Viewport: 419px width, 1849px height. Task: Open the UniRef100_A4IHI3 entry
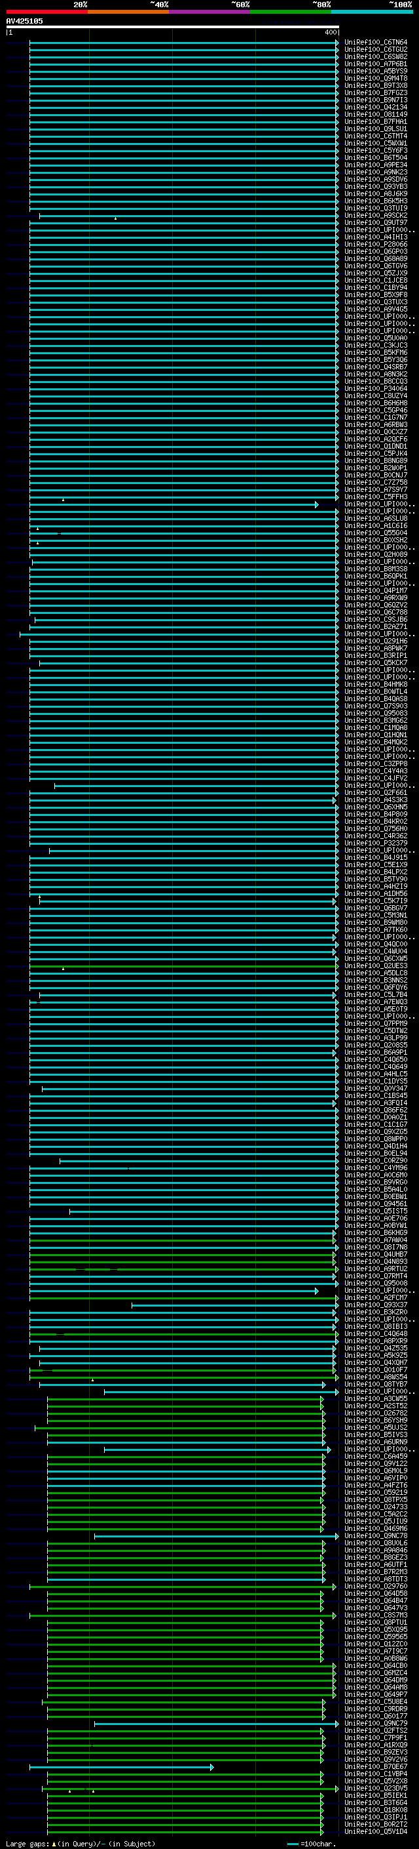[x=375, y=237]
